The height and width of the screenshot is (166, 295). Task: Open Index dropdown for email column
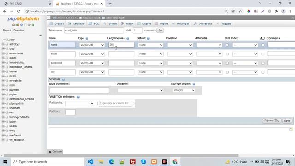coord(245,54)
